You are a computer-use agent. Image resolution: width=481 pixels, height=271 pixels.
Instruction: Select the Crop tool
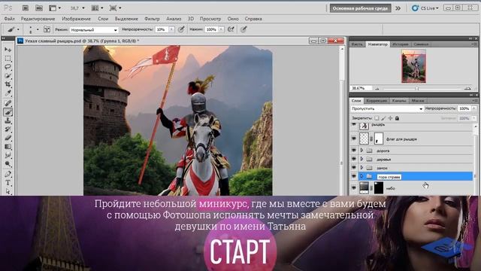(8, 84)
